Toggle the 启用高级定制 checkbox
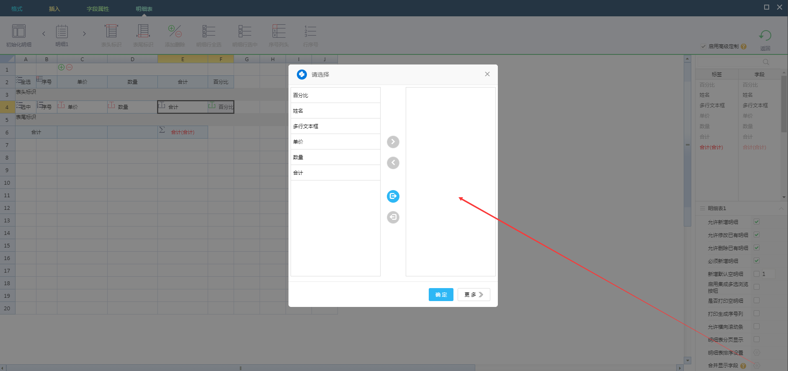The image size is (788, 371). [703, 46]
